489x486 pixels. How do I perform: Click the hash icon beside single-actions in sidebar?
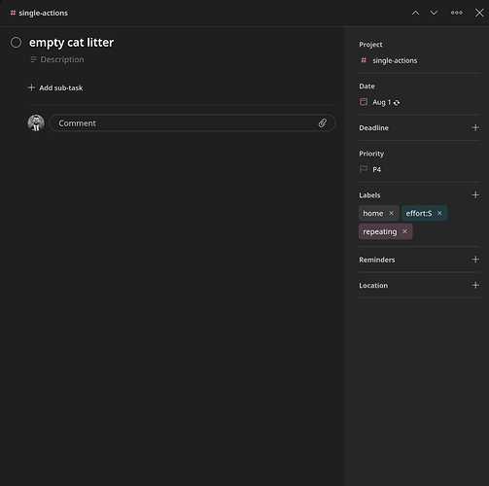pyautogui.click(x=364, y=60)
